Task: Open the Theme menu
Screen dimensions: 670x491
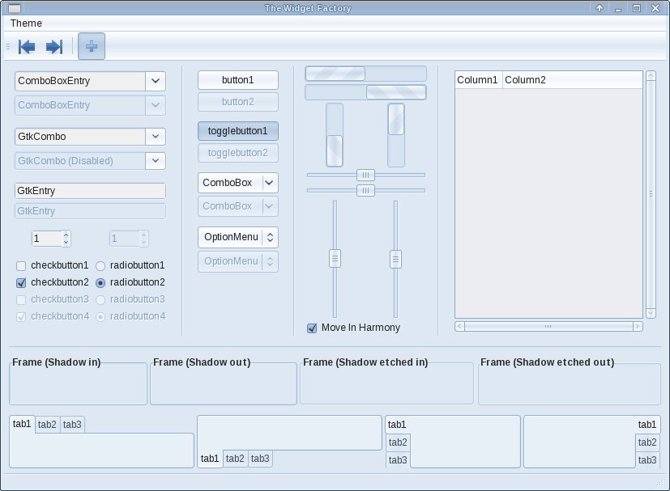Action: [26, 23]
